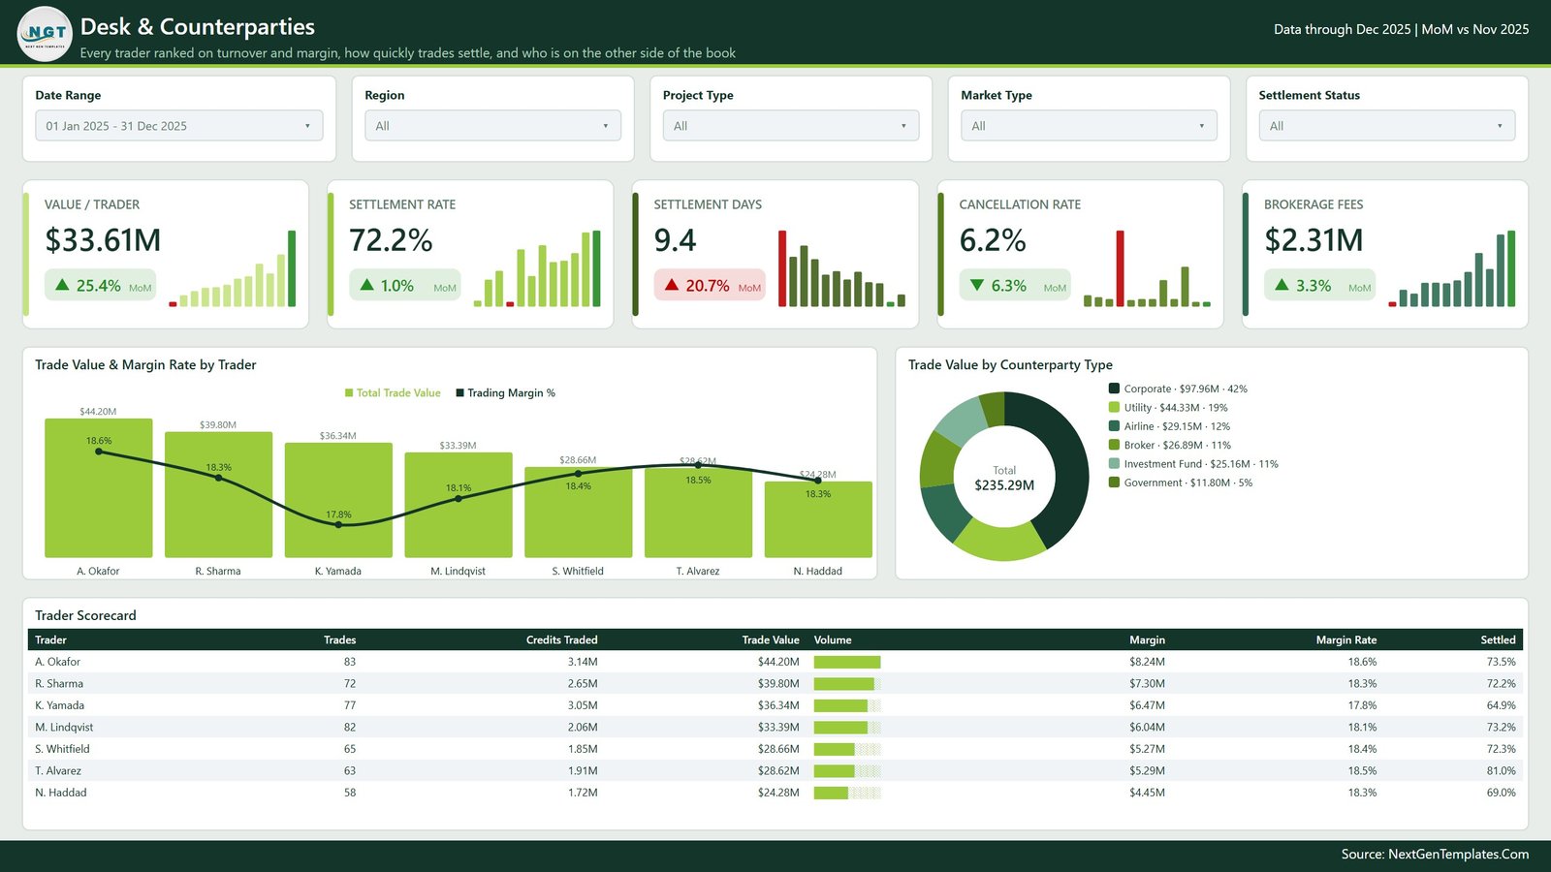Click the Value / Trader sparkline chart
Viewport: 1551px width, 872px height.
(x=233, y=269)
